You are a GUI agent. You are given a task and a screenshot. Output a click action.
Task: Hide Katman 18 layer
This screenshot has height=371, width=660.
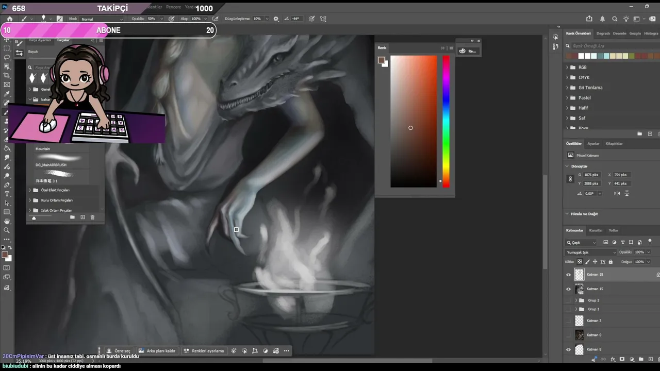tap(569, 275)
